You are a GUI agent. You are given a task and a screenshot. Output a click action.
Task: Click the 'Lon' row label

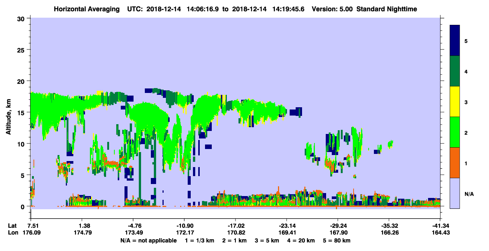(13, 233)
